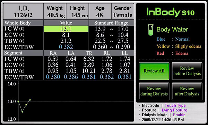Click the Lying Posture setting
Viewport: 208px width, 125px height.
coord(174,110)
